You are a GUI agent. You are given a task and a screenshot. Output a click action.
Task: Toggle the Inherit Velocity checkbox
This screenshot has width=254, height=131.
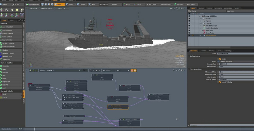220,82
